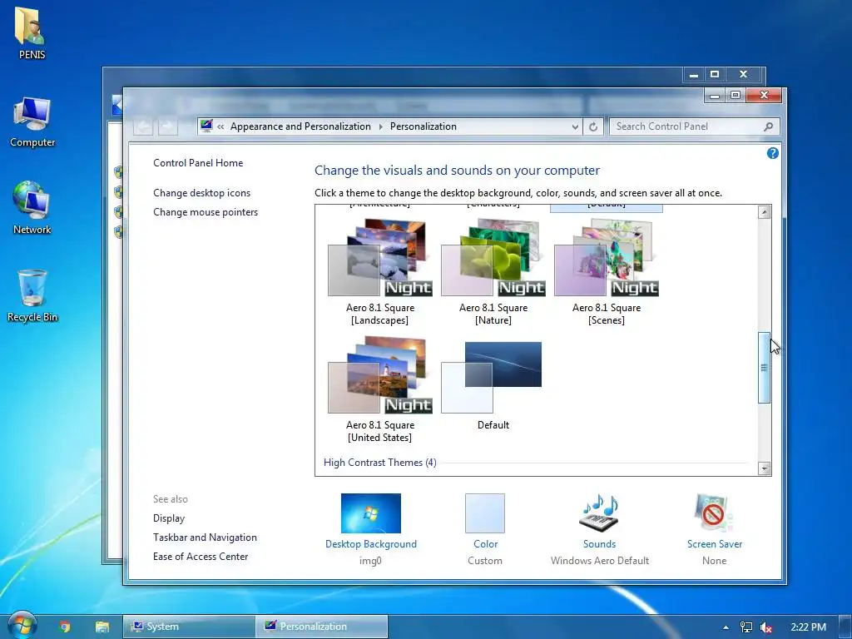Open Change desktop icons link

click(201, 193)
